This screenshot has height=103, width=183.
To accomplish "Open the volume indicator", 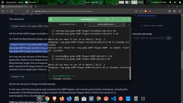I will tap(175, 2).
